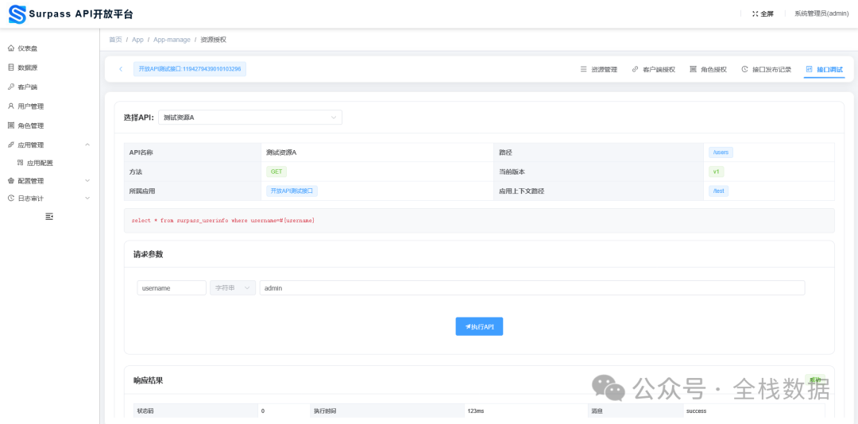Image resolution: width=858 pixels, height=424 pixels.
Task: Open the 字符串 parameter type dropdown
Action: (x=233, y=288)
